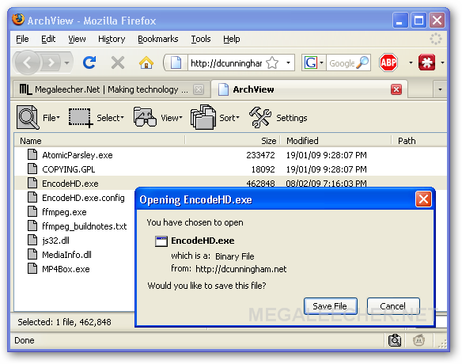The height and width of the screenshot is (364, 462).
Task: Select EncodeHD.exe row in file list
Action: tap(230, 184)
